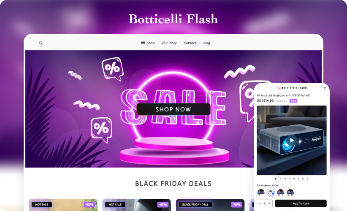Jump to last carousel dot indicator
This screenshot has height=211, width=347.
(307, 179)
